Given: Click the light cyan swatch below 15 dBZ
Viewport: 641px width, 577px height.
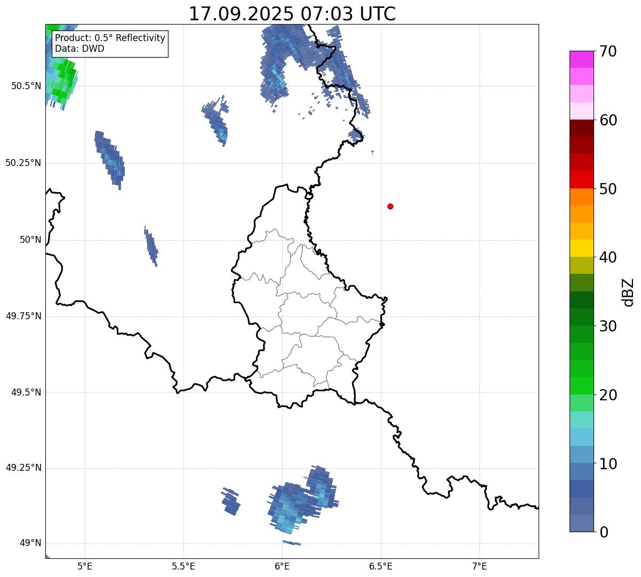Looking at the screenshot, I should [x=581, y=437].
